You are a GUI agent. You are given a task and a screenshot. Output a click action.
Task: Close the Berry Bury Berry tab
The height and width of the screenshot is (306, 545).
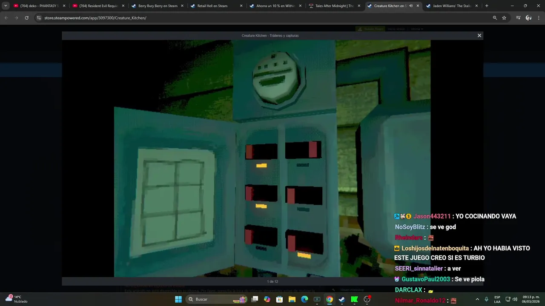point(182,6)
